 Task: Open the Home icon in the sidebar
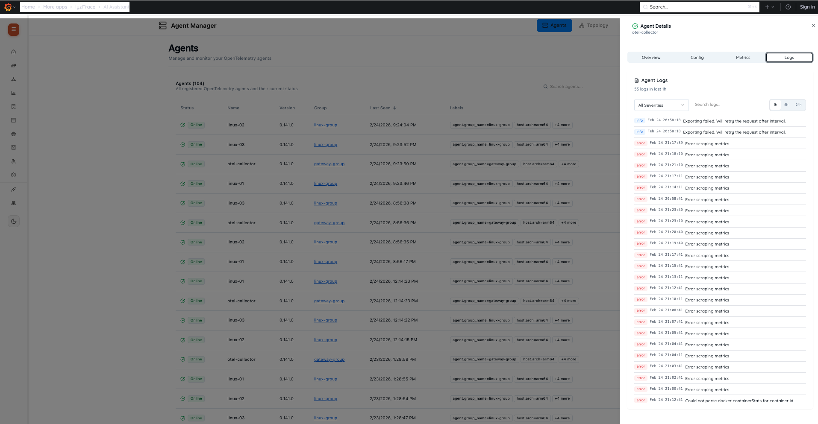[x=13, y=52]
